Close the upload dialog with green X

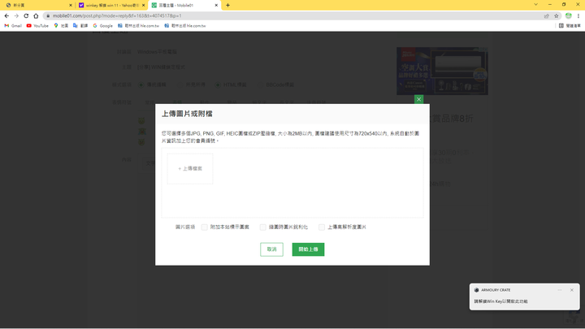tap(418, 99)
